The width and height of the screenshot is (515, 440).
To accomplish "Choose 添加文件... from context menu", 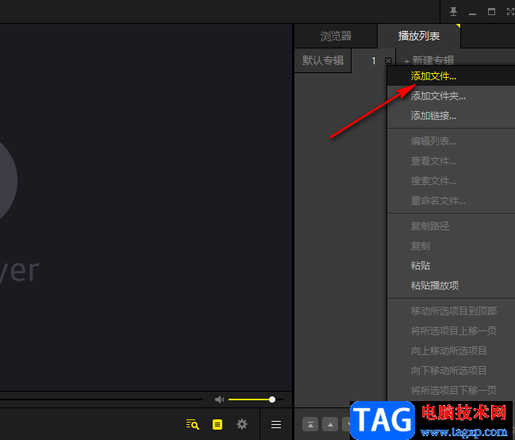I will pyautogui.click(x=451, y=76).
